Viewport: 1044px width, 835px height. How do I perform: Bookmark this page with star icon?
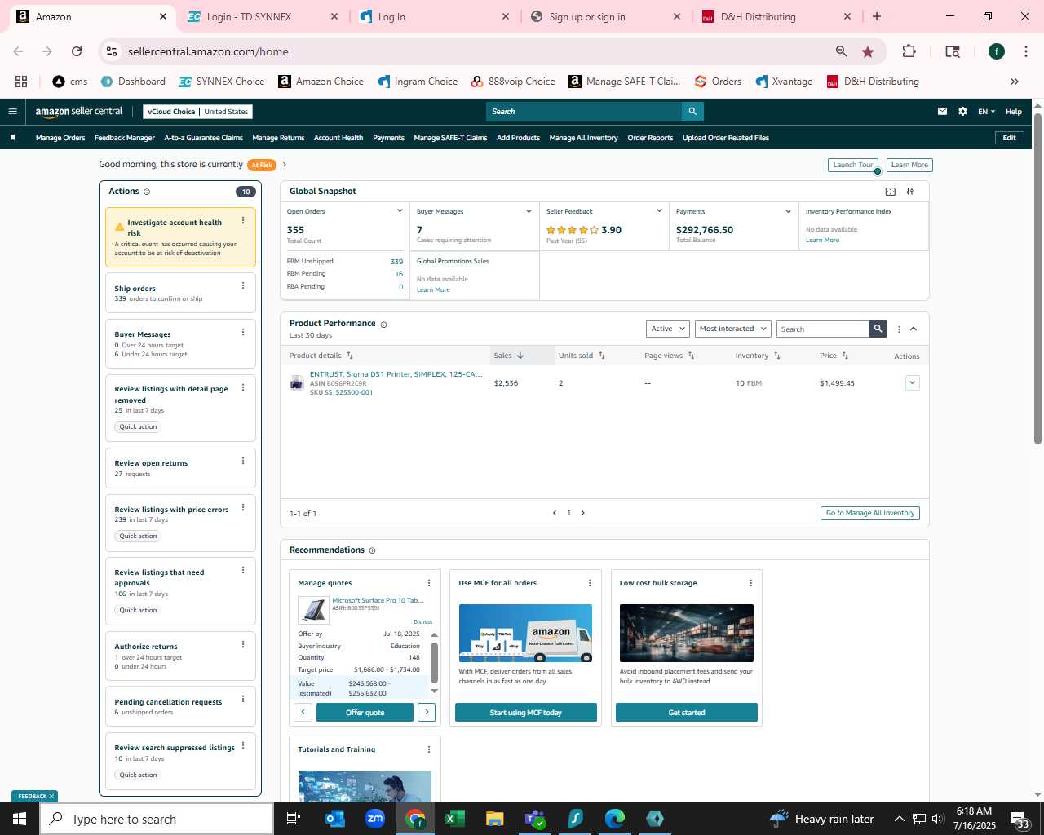pos(868,51)
